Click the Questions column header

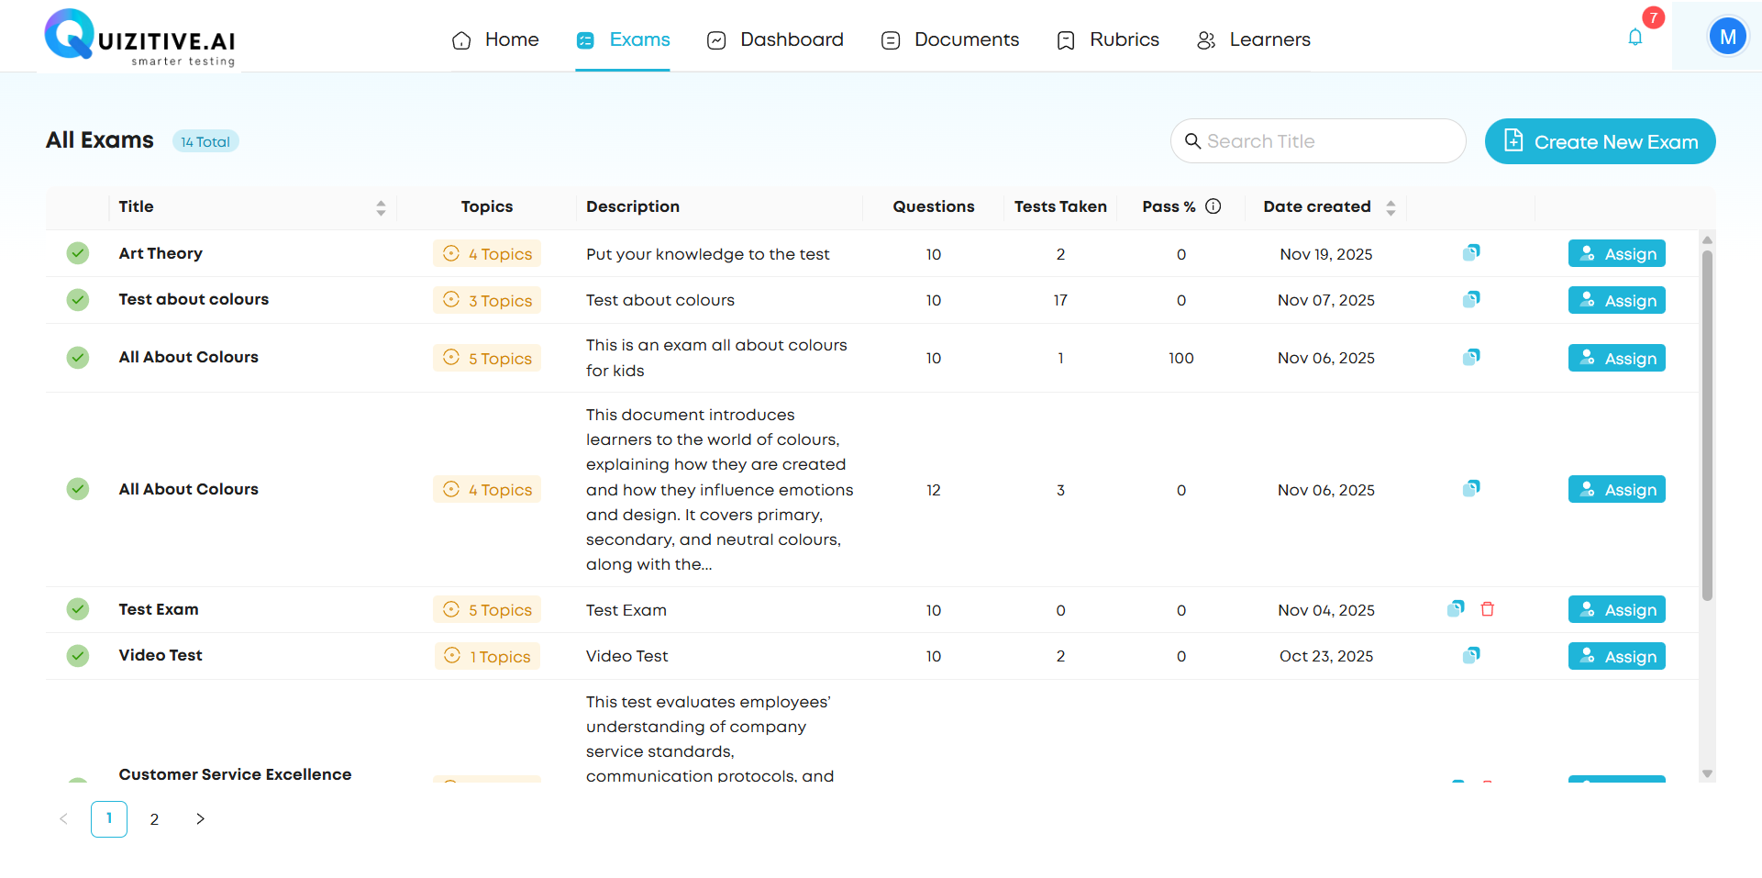(934, 206)
